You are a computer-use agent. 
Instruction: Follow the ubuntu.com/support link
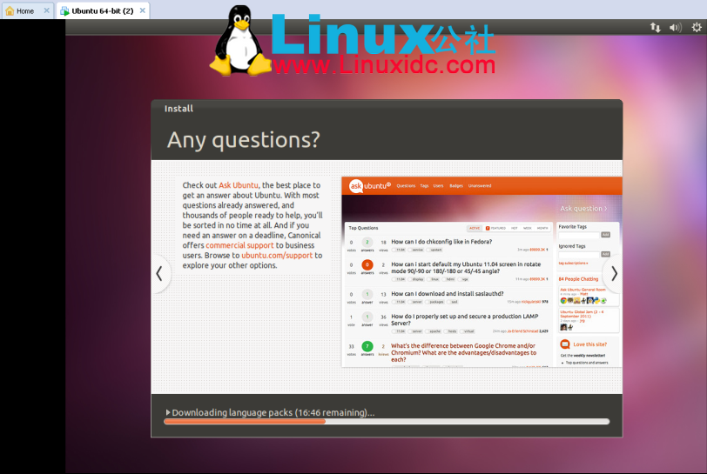[277, 256]
